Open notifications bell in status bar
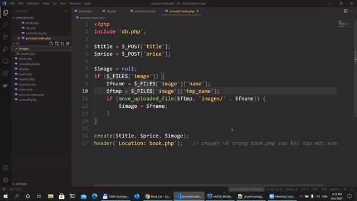357x201 pixels. point(352,189)
